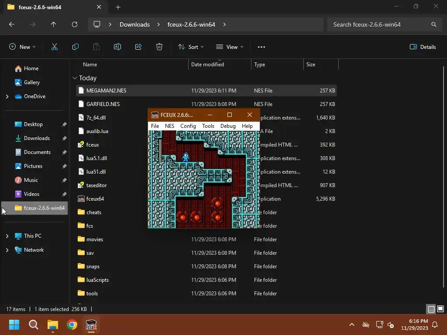This screenshot has height=335, width=447.
Task: Add a new File Explorer tab
Action: tap(118, 7)
